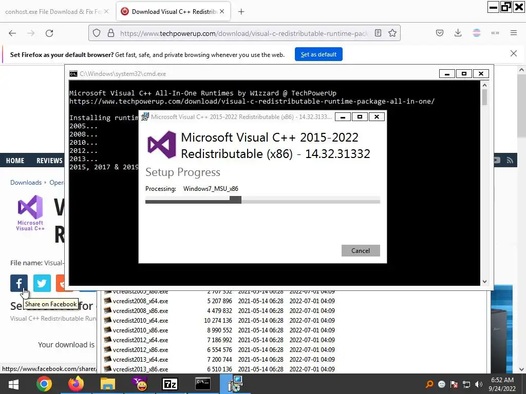The width and height of the screenshot is (526, 394).
Task: Click the Downloads breadcrumb link
Action: (26, 183)
